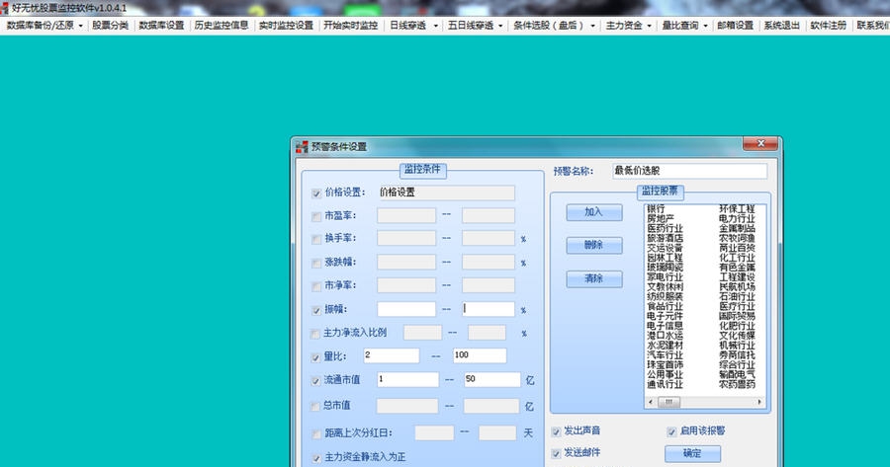Select 电力行业 in the stock list

tap(738, 219)
